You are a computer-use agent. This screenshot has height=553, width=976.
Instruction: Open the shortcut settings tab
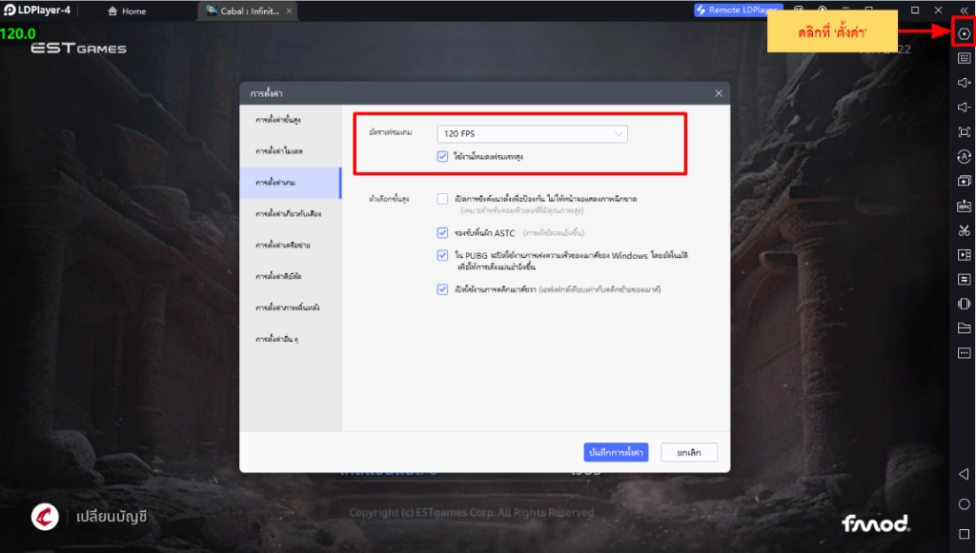point(291,276)
